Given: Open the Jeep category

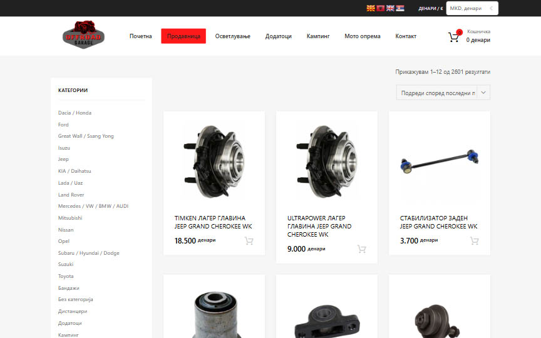Looking at the screenshot, I should tap(63, 159).
